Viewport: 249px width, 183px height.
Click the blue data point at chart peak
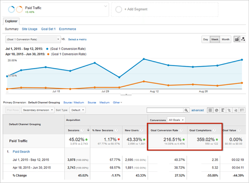(x=144, y=59)
